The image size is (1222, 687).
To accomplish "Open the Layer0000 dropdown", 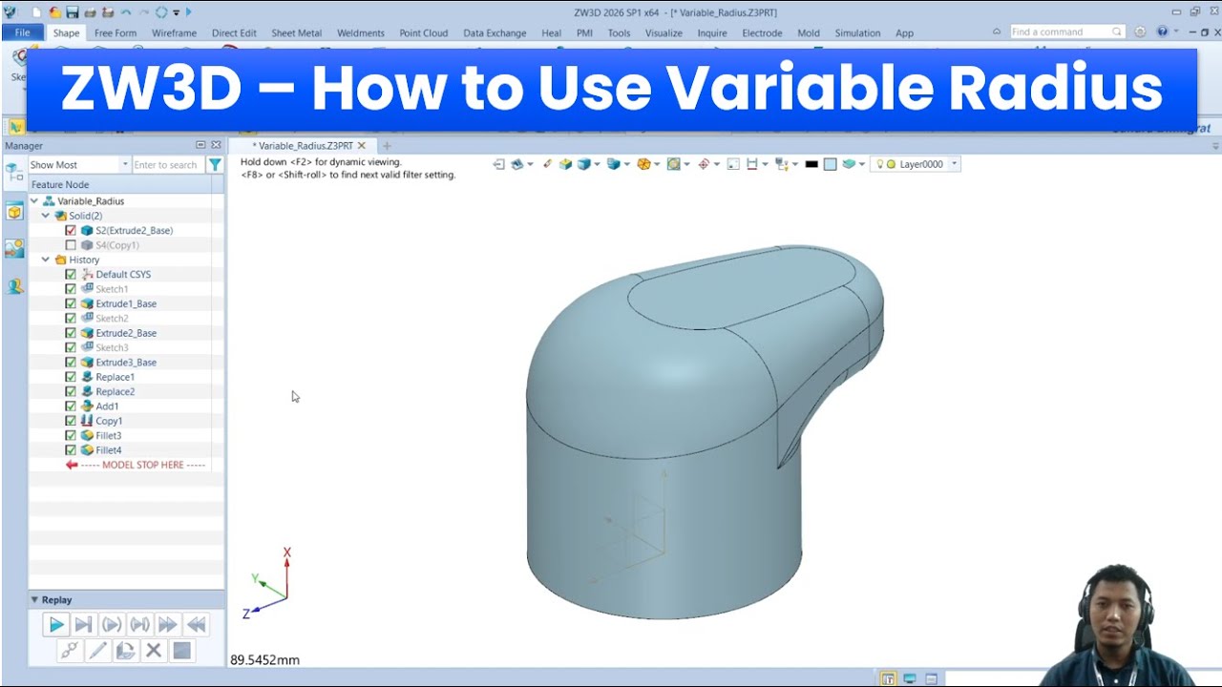I will coord(955,164).
